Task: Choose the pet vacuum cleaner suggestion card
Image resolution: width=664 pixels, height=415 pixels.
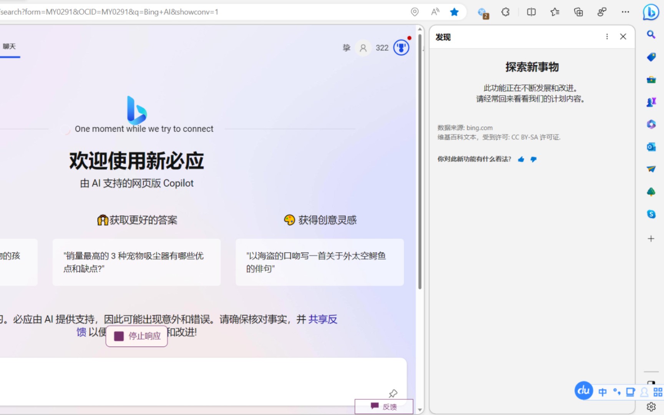Action: tap(136, 262)
